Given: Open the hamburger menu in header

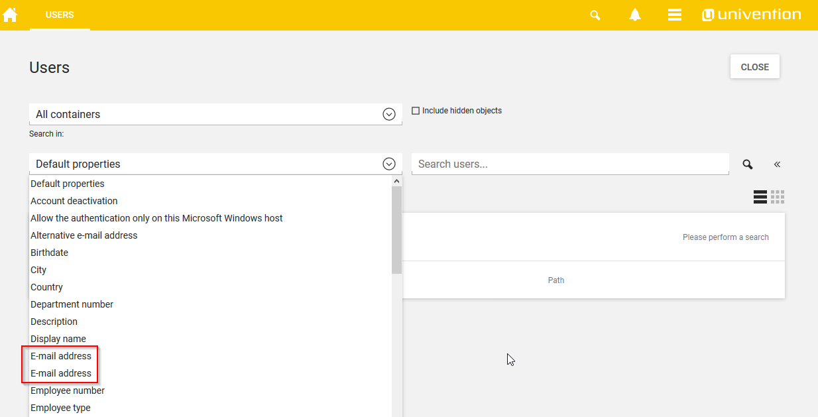Looking at the screenshot, I should [x=674, y=15].
